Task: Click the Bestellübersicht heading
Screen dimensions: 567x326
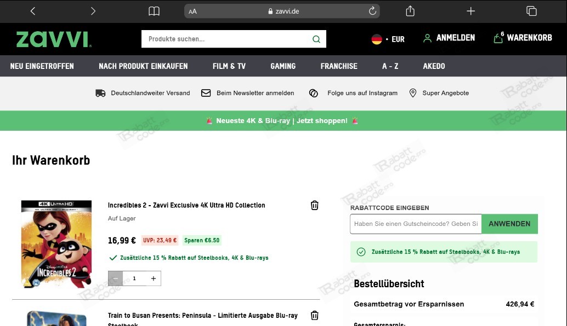Action: click(389, 284)
